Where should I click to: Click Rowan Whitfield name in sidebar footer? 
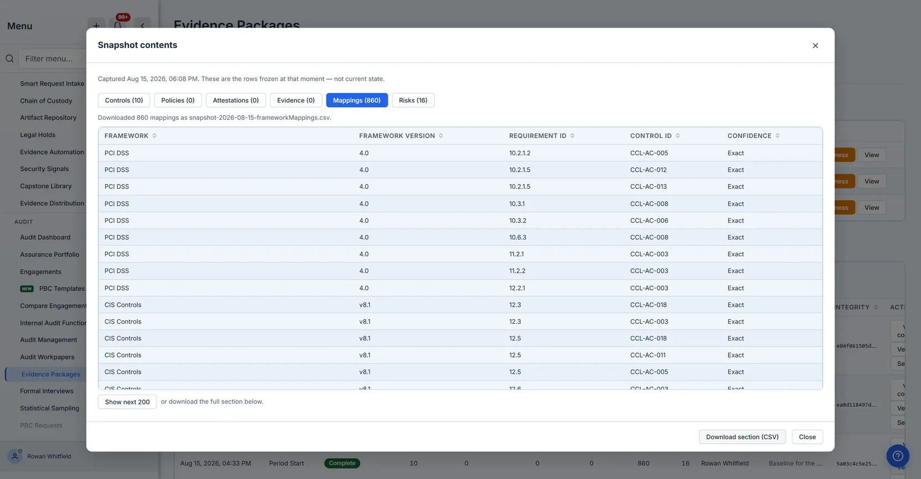pyautogui.click(x=49, y=456)
